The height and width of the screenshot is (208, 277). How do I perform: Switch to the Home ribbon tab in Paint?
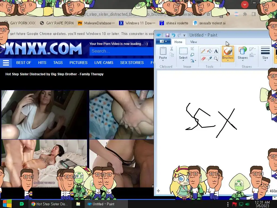pos(178,42)
